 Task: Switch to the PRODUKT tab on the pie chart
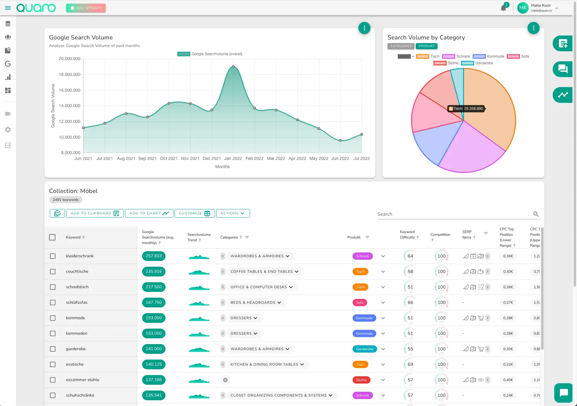[426, 46]
